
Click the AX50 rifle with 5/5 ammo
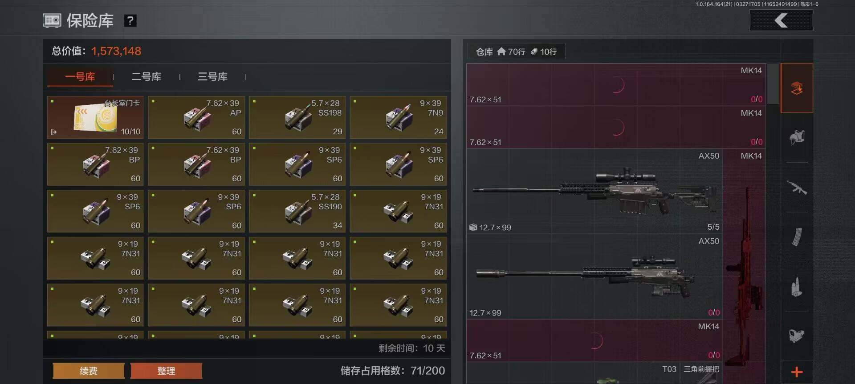594,192
